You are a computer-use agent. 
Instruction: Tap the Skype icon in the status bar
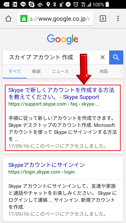(x=31, y=5)
